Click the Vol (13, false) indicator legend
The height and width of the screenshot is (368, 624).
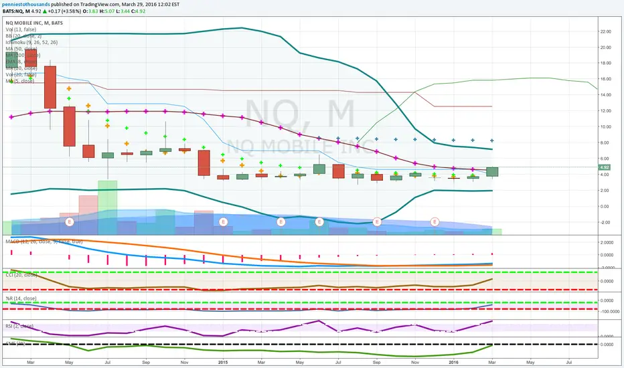point(21,29)
